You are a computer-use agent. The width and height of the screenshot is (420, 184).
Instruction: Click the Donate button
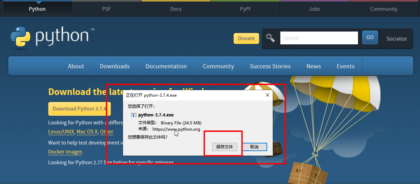coord(246,38)
